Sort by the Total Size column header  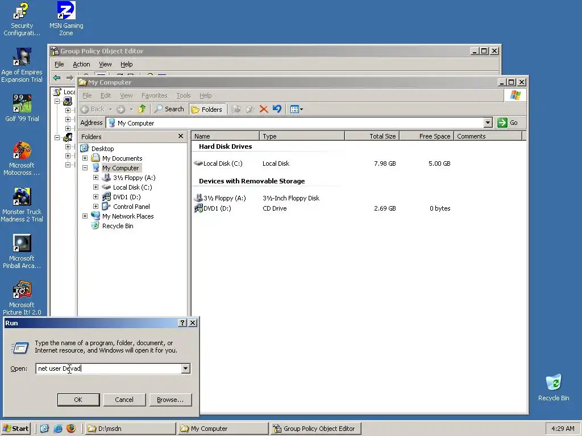point(372,136)
